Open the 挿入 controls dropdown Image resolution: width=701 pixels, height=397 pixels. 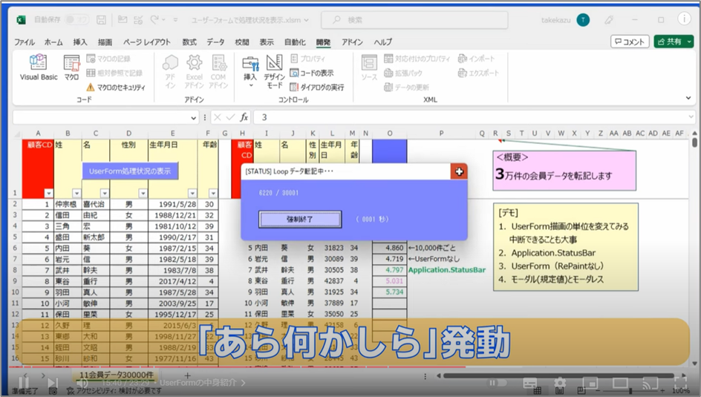point(250,69)
